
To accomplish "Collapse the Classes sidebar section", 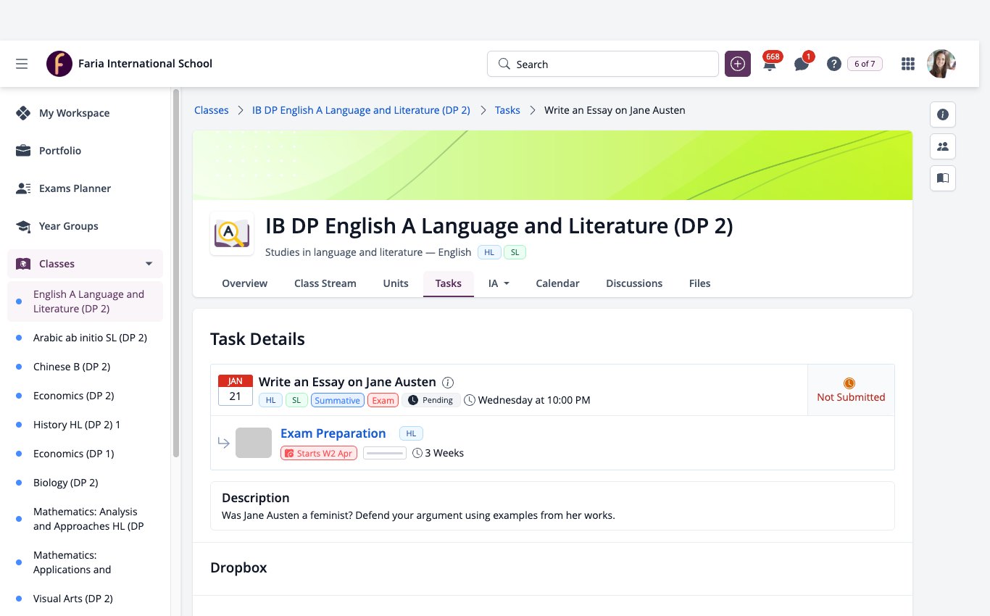I will pyautogui.click(x=149, y=264).
